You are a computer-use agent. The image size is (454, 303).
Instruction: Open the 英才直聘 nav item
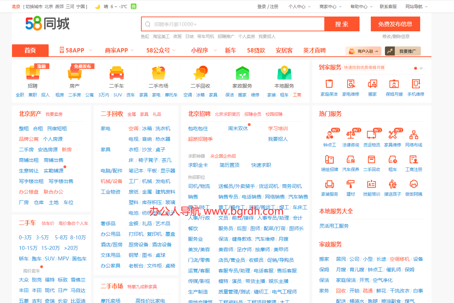click(314, 50)
